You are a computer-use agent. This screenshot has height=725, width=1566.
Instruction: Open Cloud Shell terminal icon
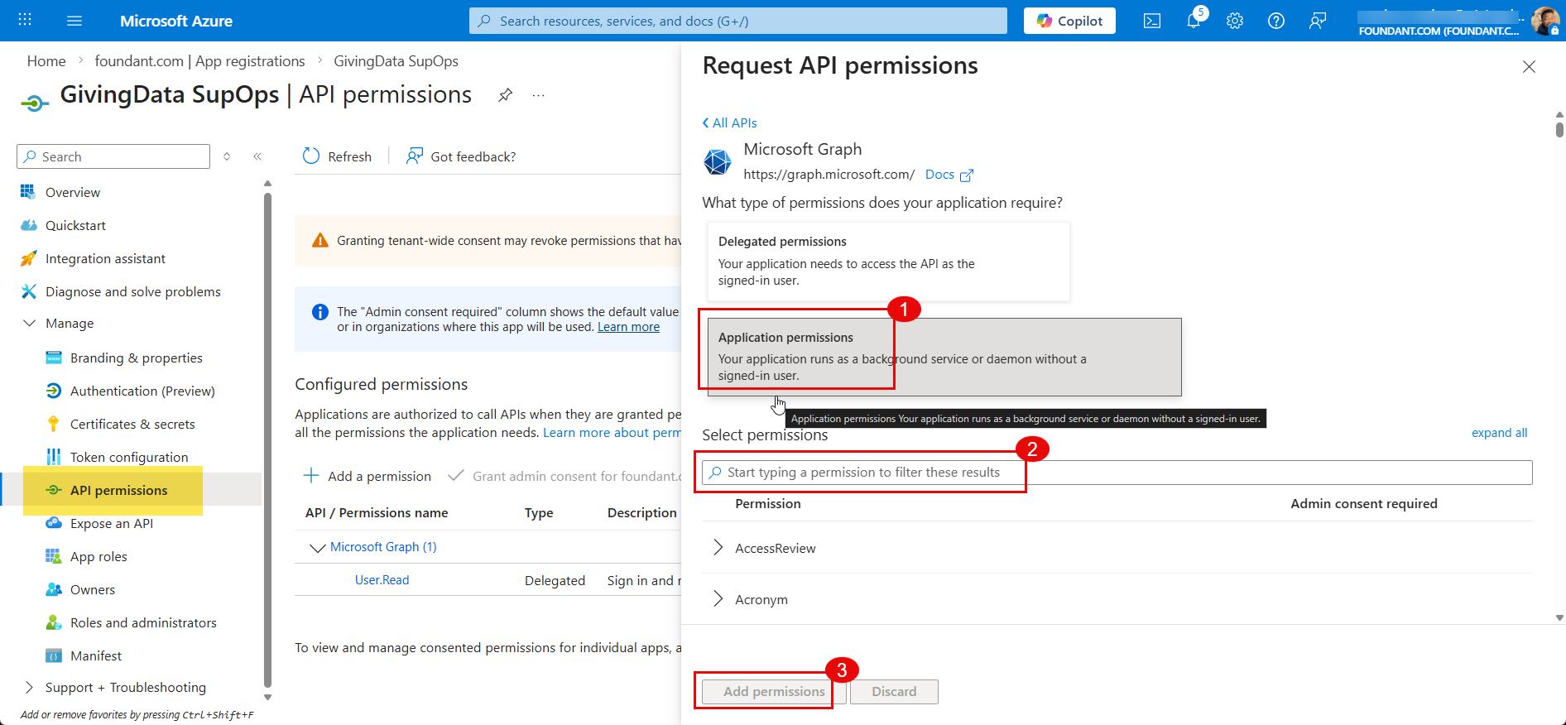pos(1152,21)
